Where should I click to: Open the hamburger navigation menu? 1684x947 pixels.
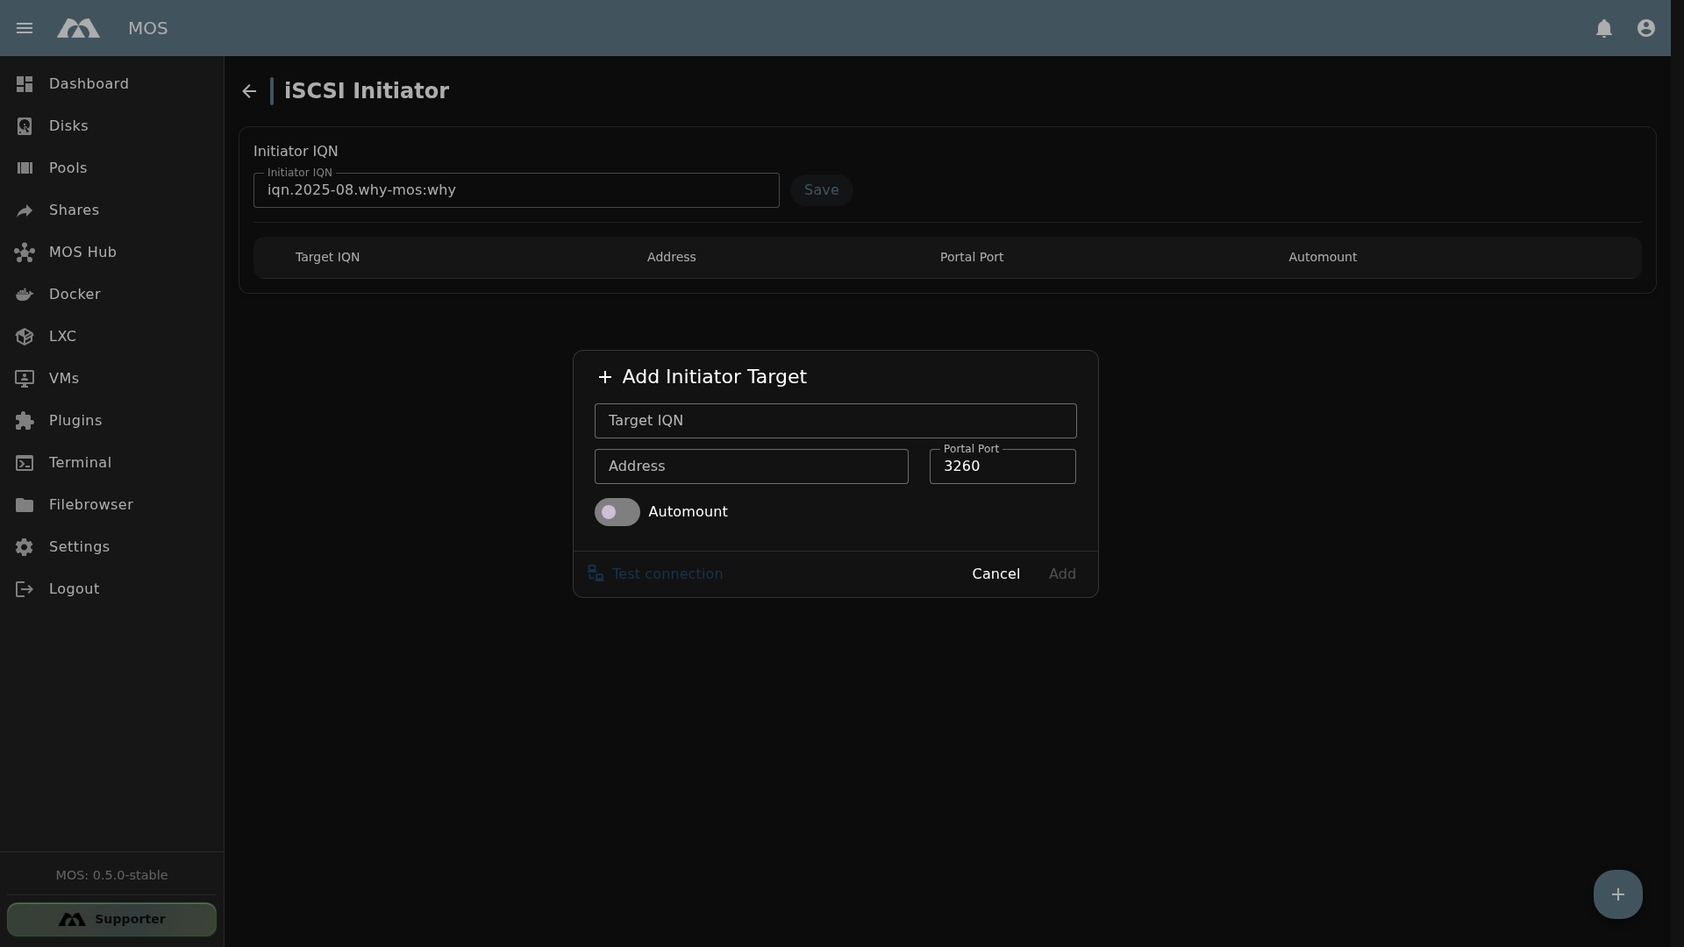[x=25, y=28]
